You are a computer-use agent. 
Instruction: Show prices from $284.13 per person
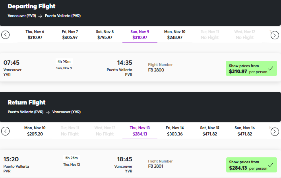[x=247, y=165]
